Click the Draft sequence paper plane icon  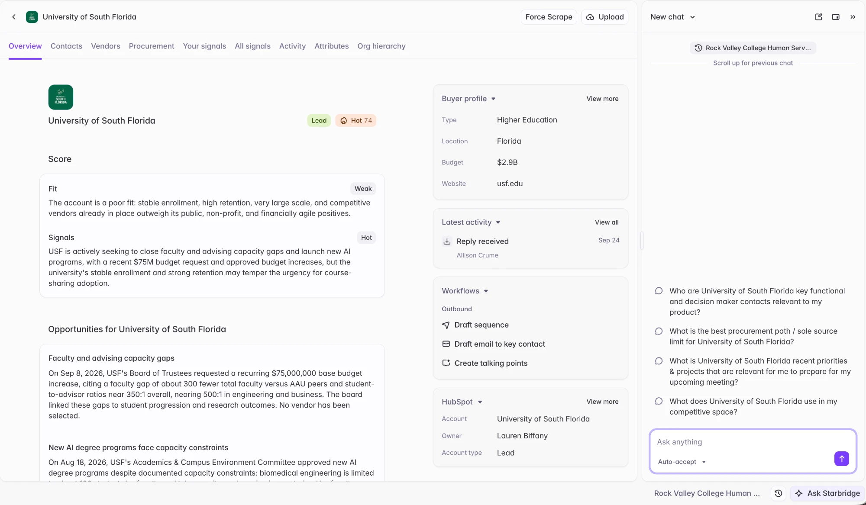tap(446, 325)
